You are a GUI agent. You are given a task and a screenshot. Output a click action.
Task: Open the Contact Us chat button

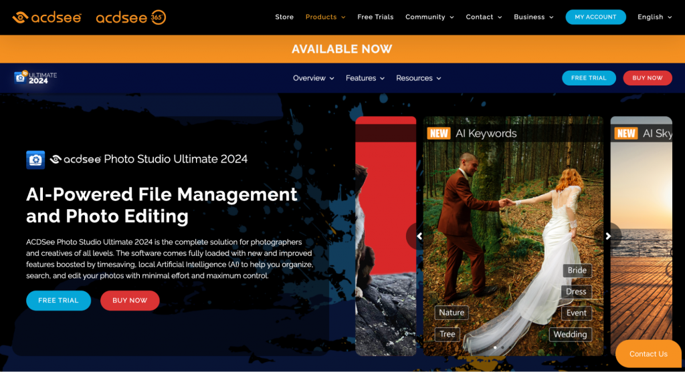tap(648, 354)
